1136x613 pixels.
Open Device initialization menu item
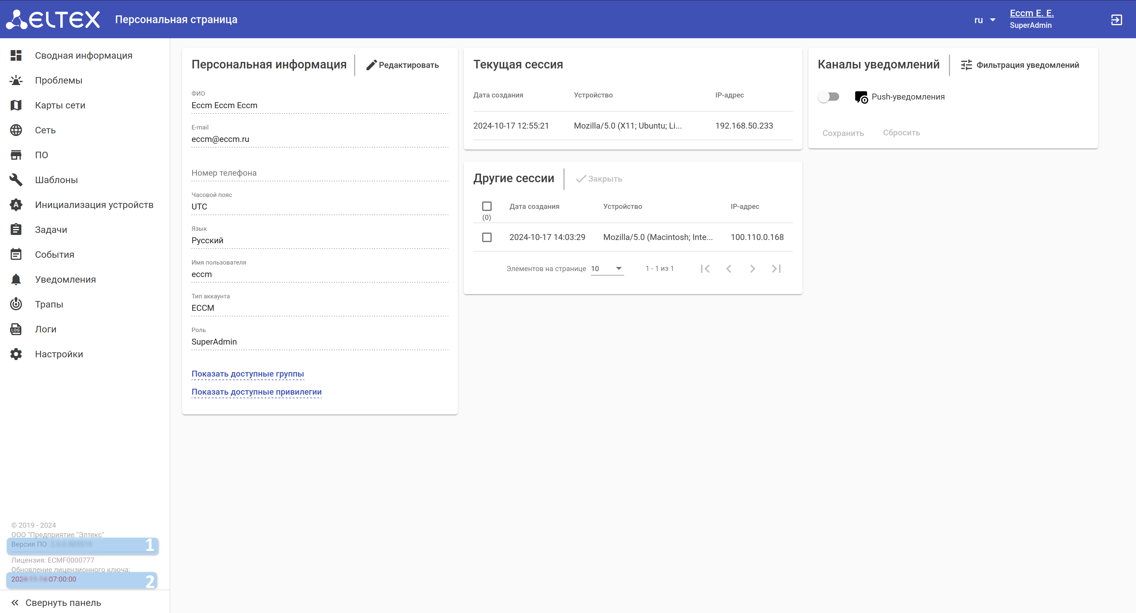(94, 204)
